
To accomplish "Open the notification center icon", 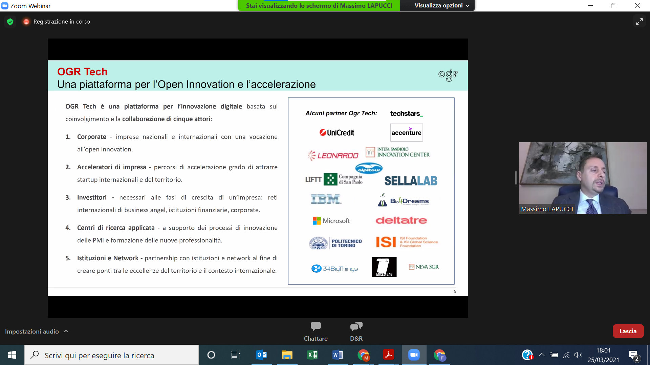I will (634, 356).
